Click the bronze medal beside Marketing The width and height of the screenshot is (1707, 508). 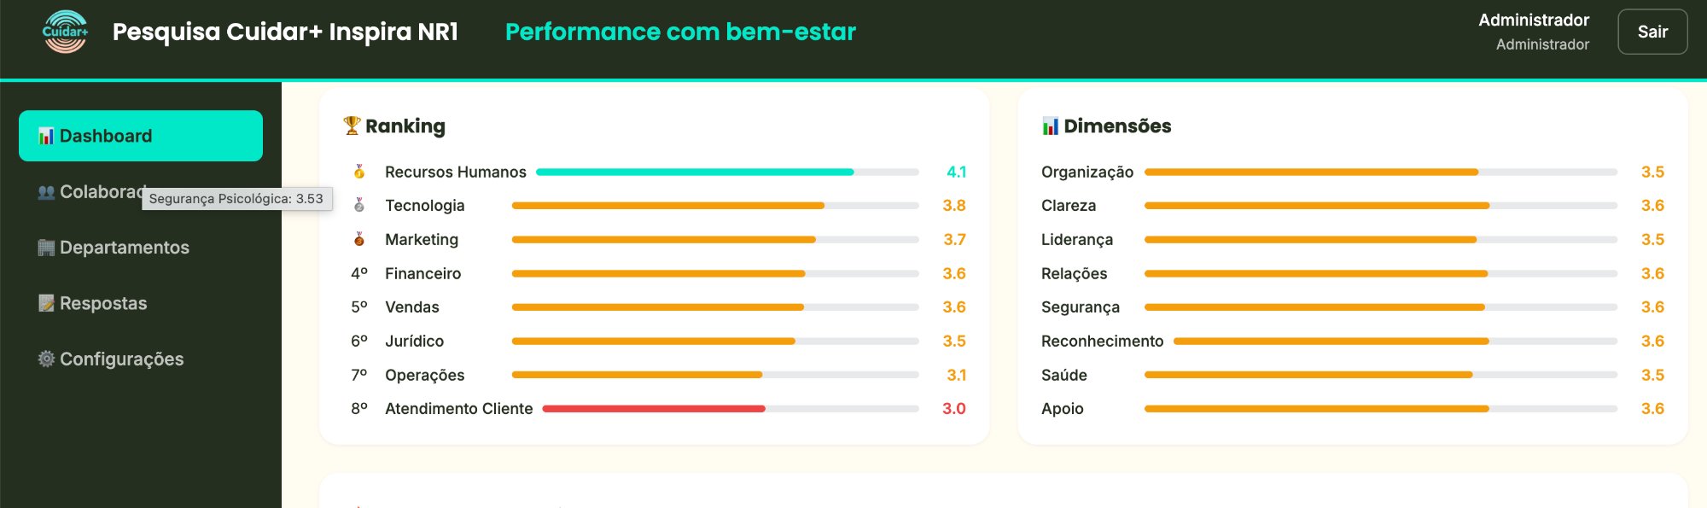[359, 239]
